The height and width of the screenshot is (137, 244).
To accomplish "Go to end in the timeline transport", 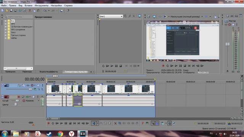I will point(79,123).
